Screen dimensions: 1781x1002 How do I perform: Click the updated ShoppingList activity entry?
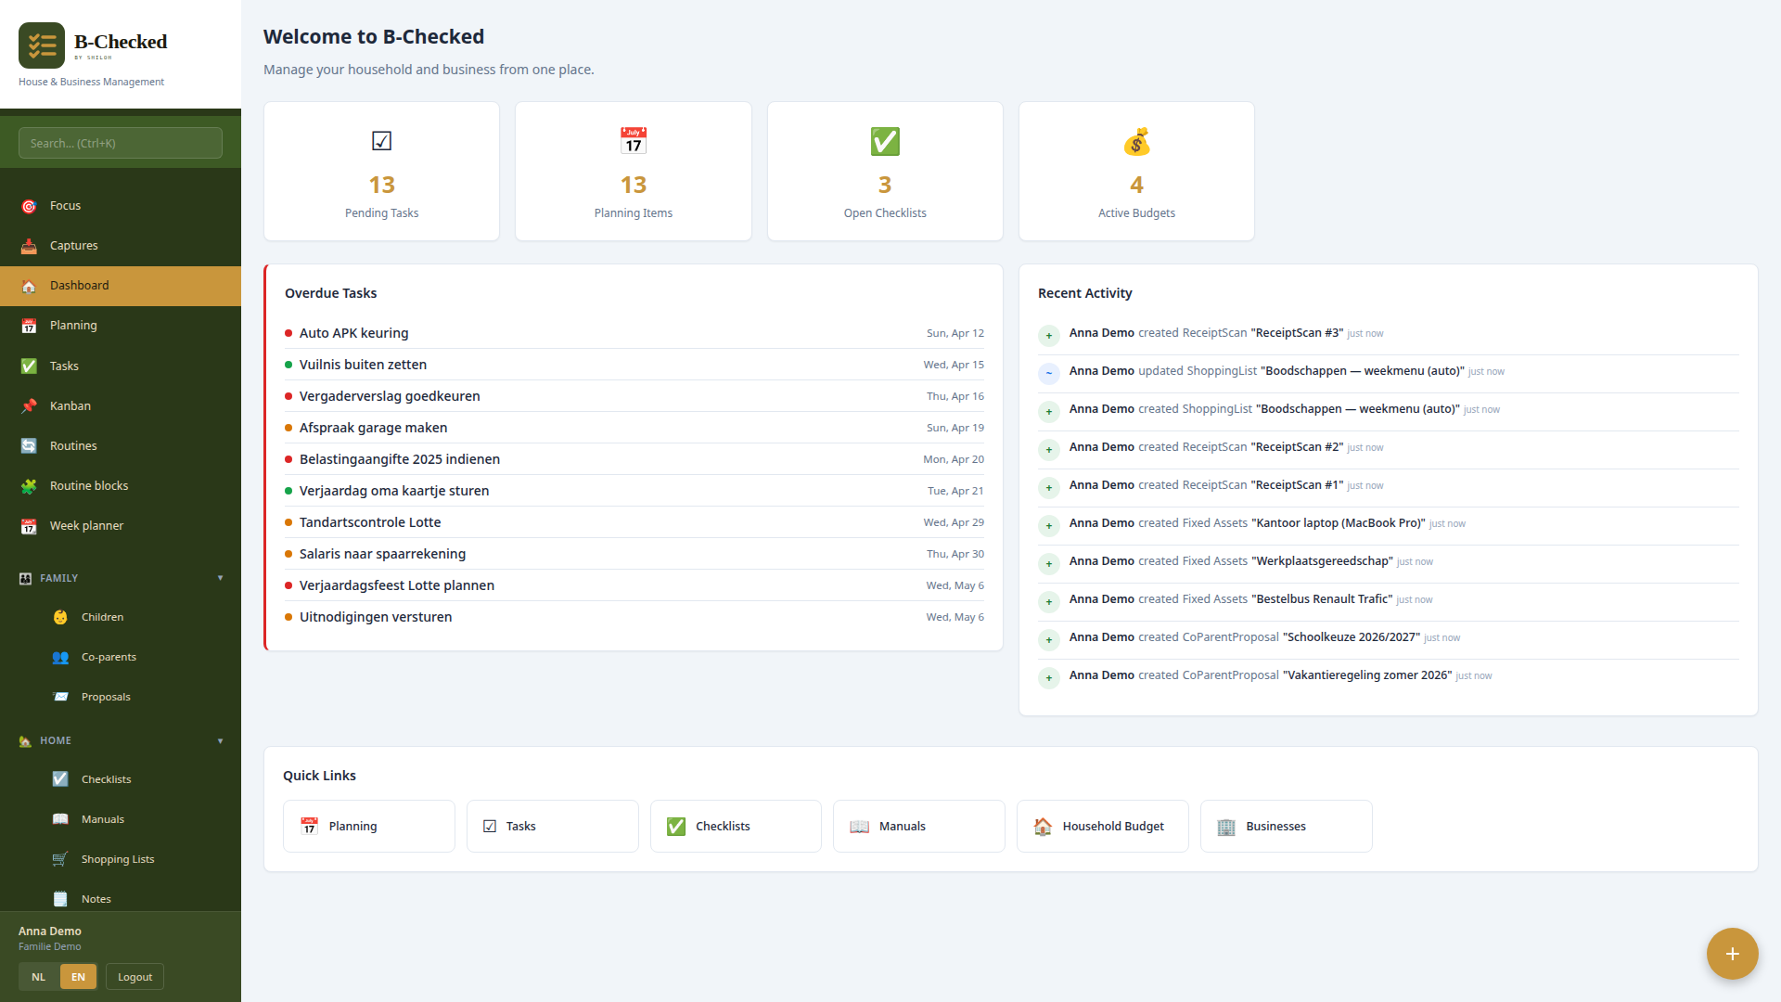(x=1389, y=372)
